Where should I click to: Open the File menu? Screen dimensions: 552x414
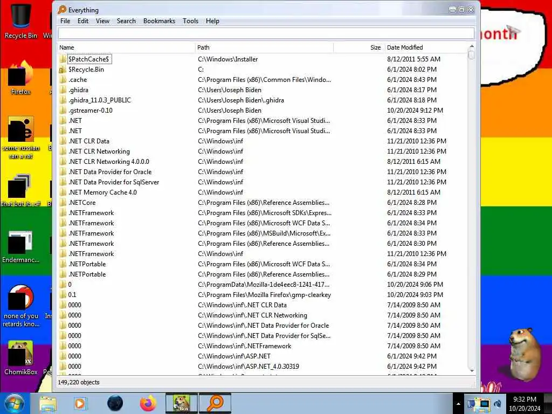point(65,21)
